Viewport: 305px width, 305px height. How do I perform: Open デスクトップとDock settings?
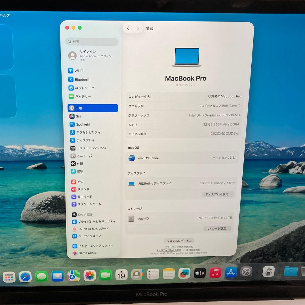(x=88, y=148)
